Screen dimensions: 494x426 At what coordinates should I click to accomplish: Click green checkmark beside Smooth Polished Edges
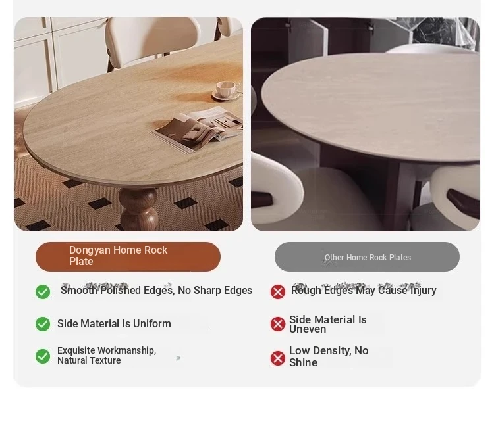tap(43, 292)
